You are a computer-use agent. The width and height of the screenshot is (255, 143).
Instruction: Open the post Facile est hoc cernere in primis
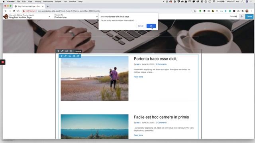[161, 117]
